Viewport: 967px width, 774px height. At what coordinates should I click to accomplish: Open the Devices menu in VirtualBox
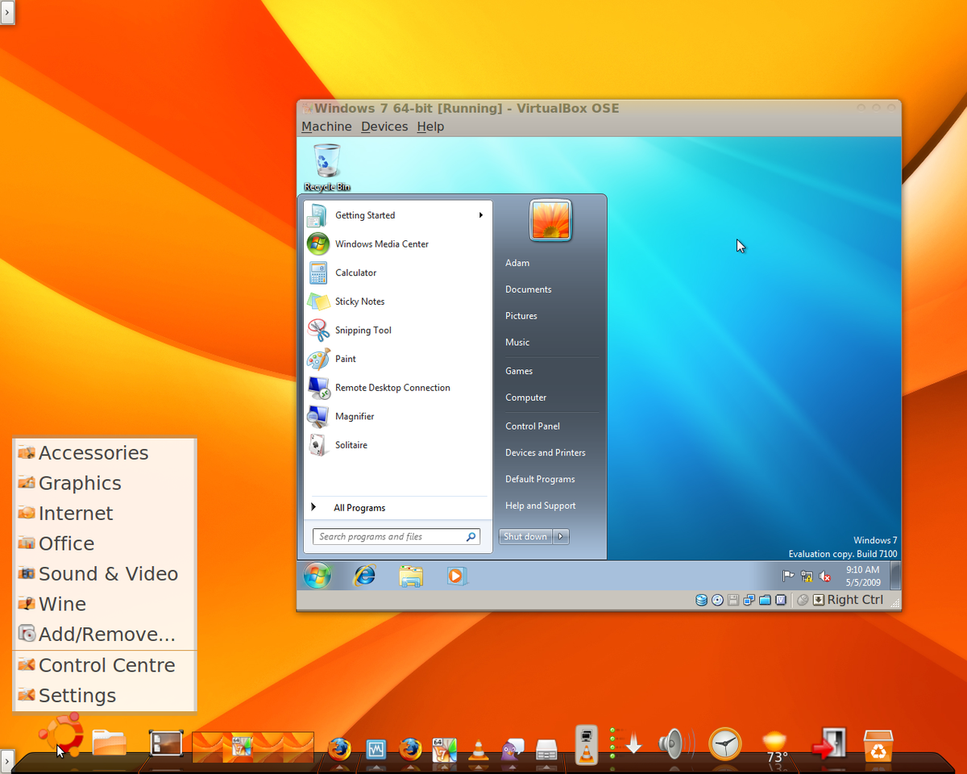pos(384,127)
